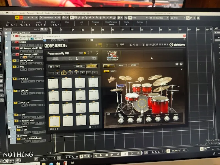Open the track list search magnifier
220x165 pixels.
[46, 29]
